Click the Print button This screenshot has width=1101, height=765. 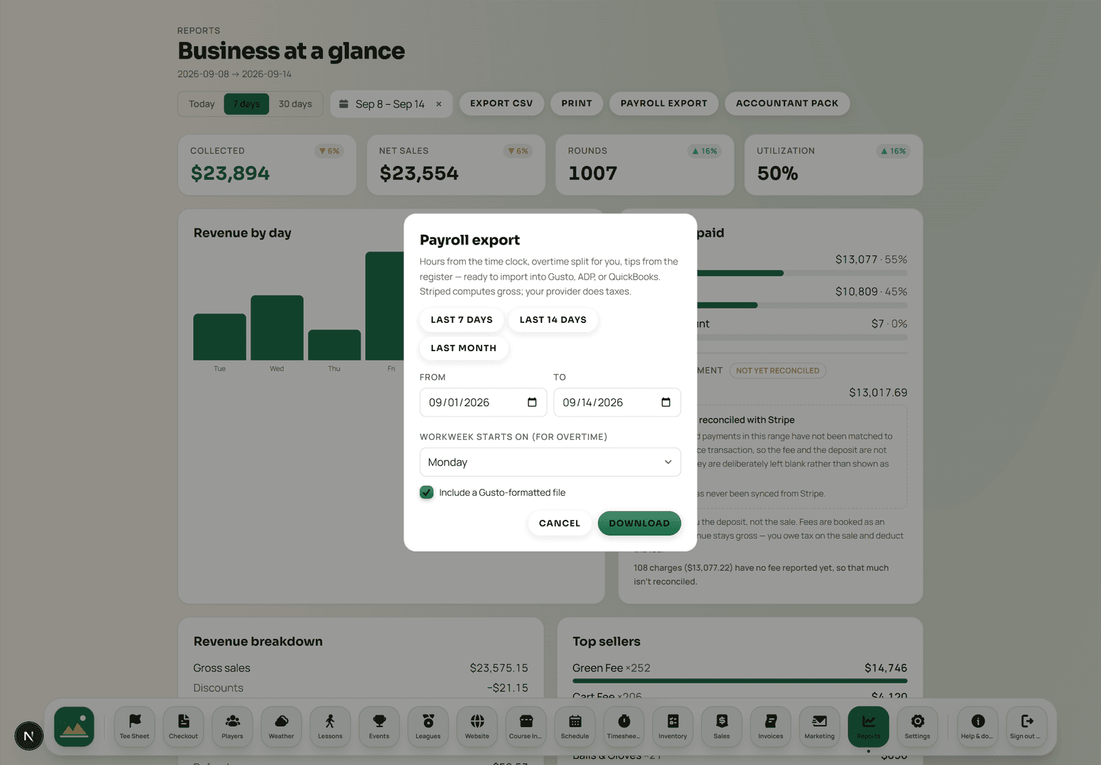click(577, 103)
